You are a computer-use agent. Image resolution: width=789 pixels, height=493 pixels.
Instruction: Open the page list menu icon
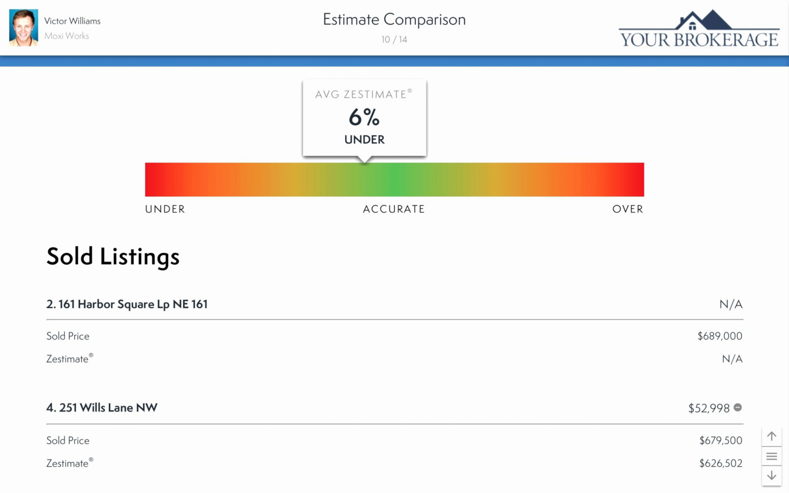click(x=771, y=456)
